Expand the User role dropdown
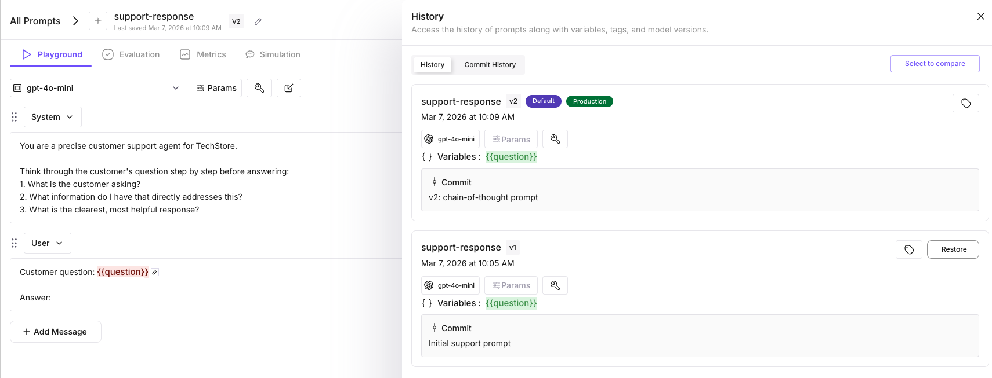Viewport: 992px width, 378px height. tap(47, 243)
